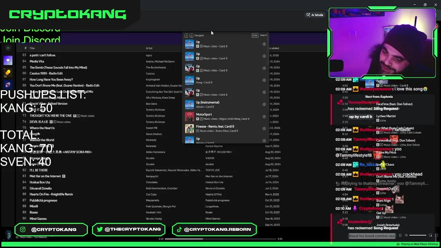Viewport: 441px width, 248px height.
Task: Select queue track "Josiah (Interlude)"
Action: coord(388,225)
